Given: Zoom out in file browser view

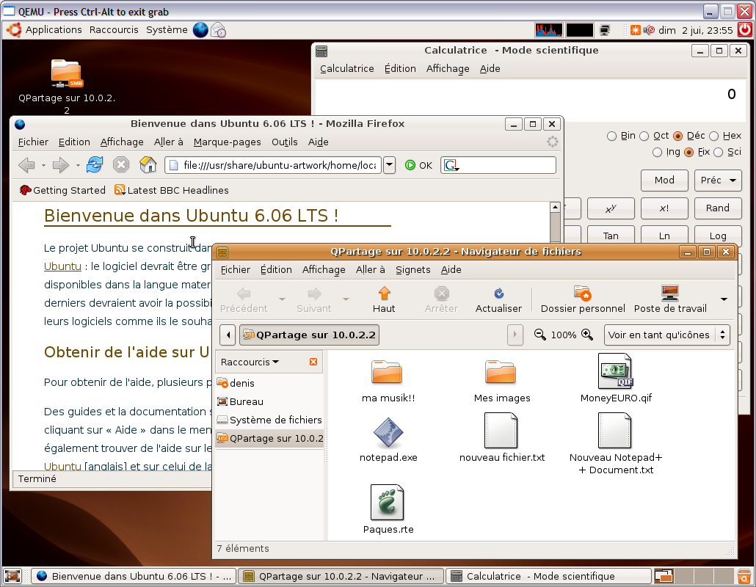Looking at the screenshot, I should pos(540,335).
